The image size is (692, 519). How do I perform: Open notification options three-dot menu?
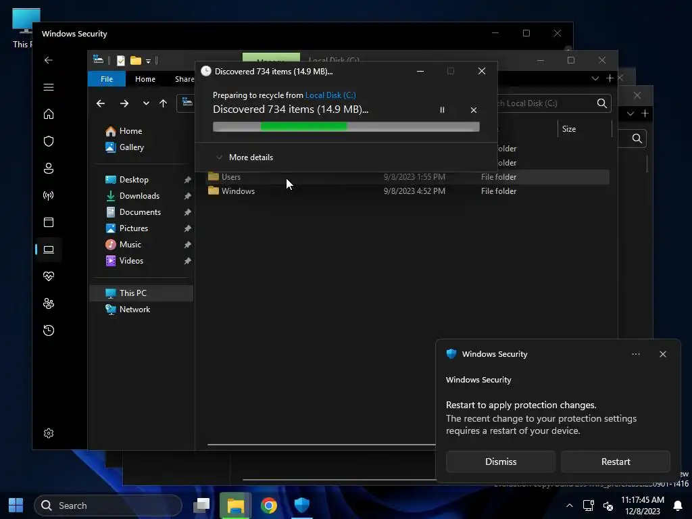[x=635, y=354]
